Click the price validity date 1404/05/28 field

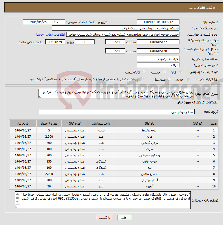click(158, 51)
